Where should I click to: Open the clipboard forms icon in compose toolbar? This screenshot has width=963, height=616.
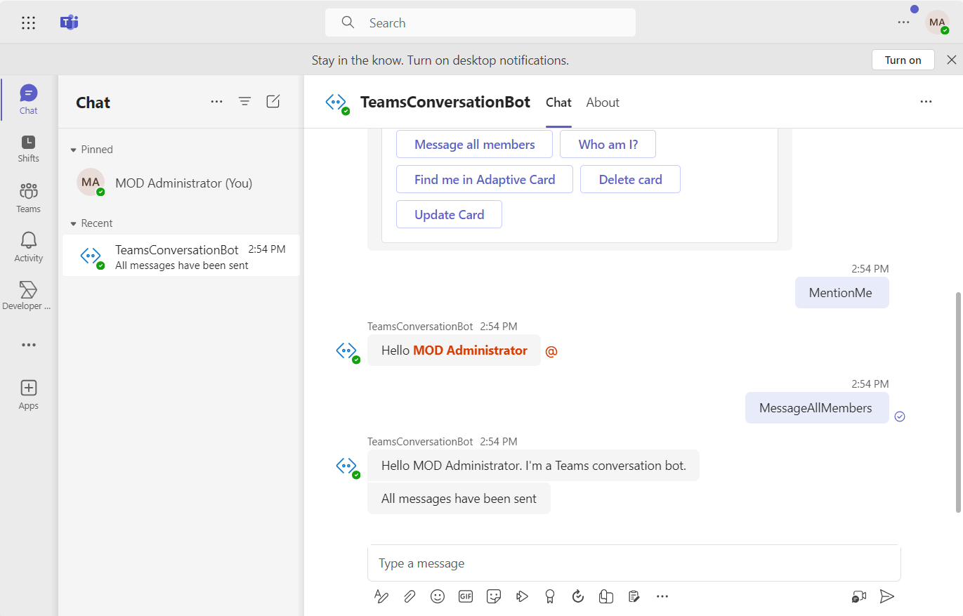pos(634,596)
